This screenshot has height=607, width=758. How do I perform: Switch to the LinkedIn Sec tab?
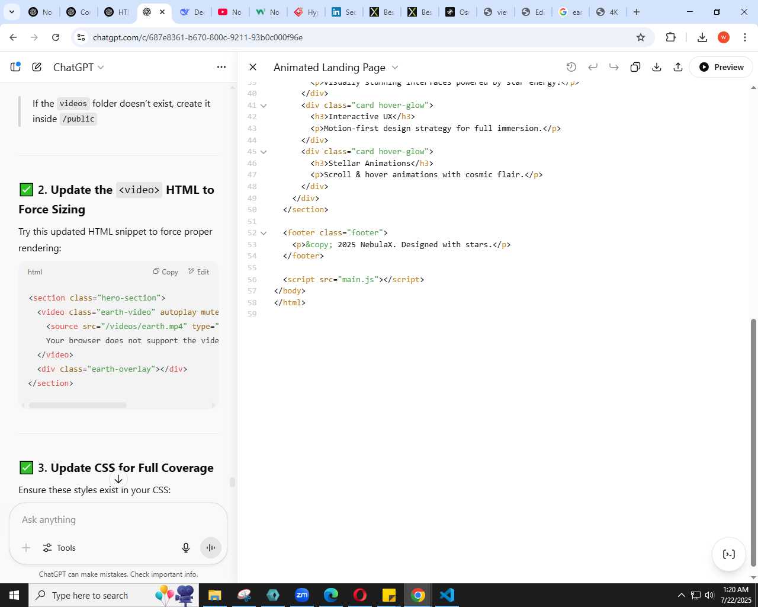click(x=344, y=12)
